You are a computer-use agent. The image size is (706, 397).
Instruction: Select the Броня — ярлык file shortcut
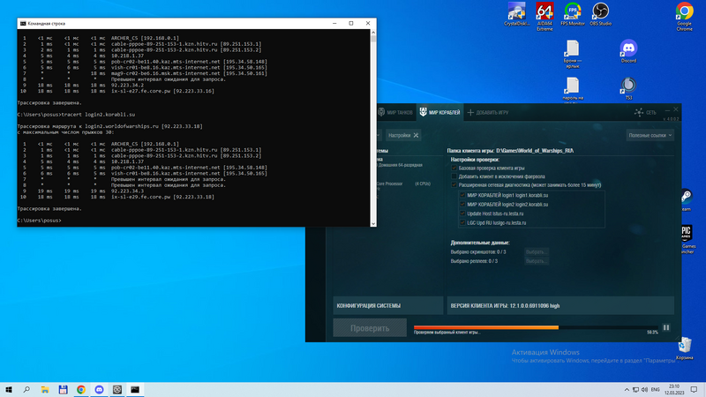coord(572,54)
